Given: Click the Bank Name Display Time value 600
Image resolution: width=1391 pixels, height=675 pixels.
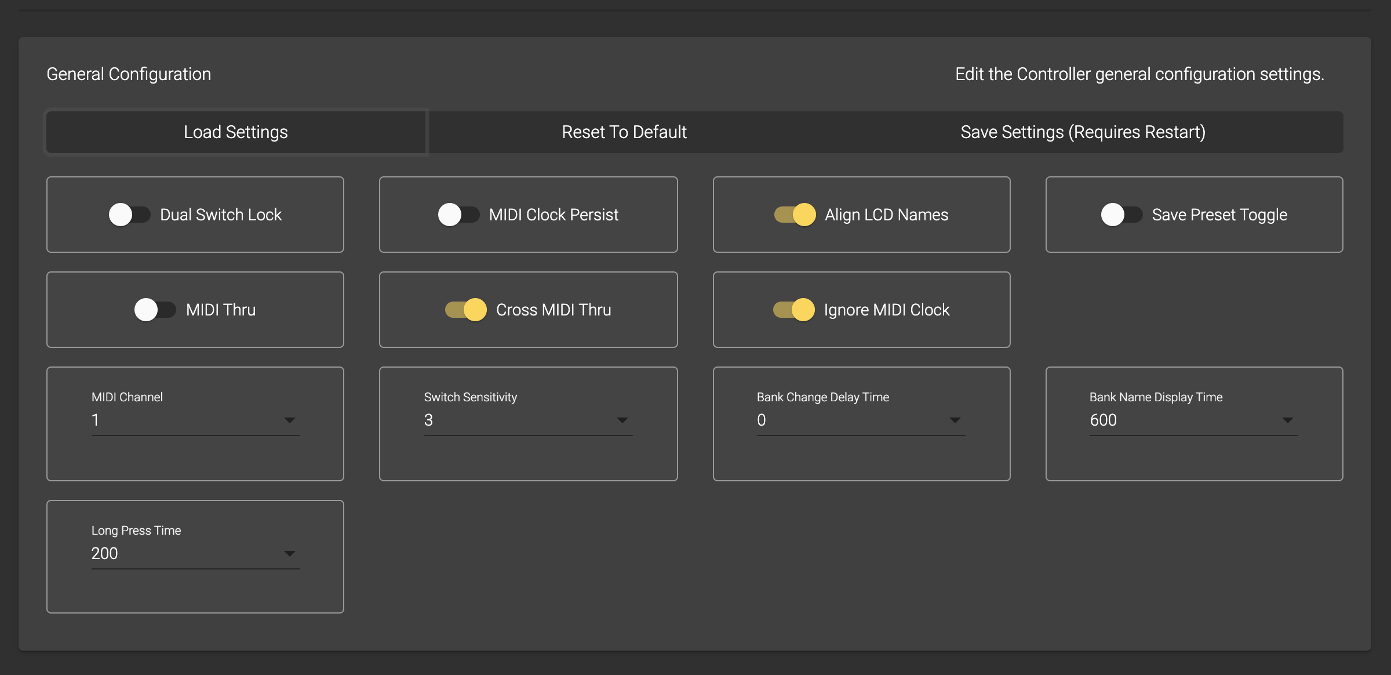Looking at the screenshot, I should pyautogui.click(x=1103, y=420).
